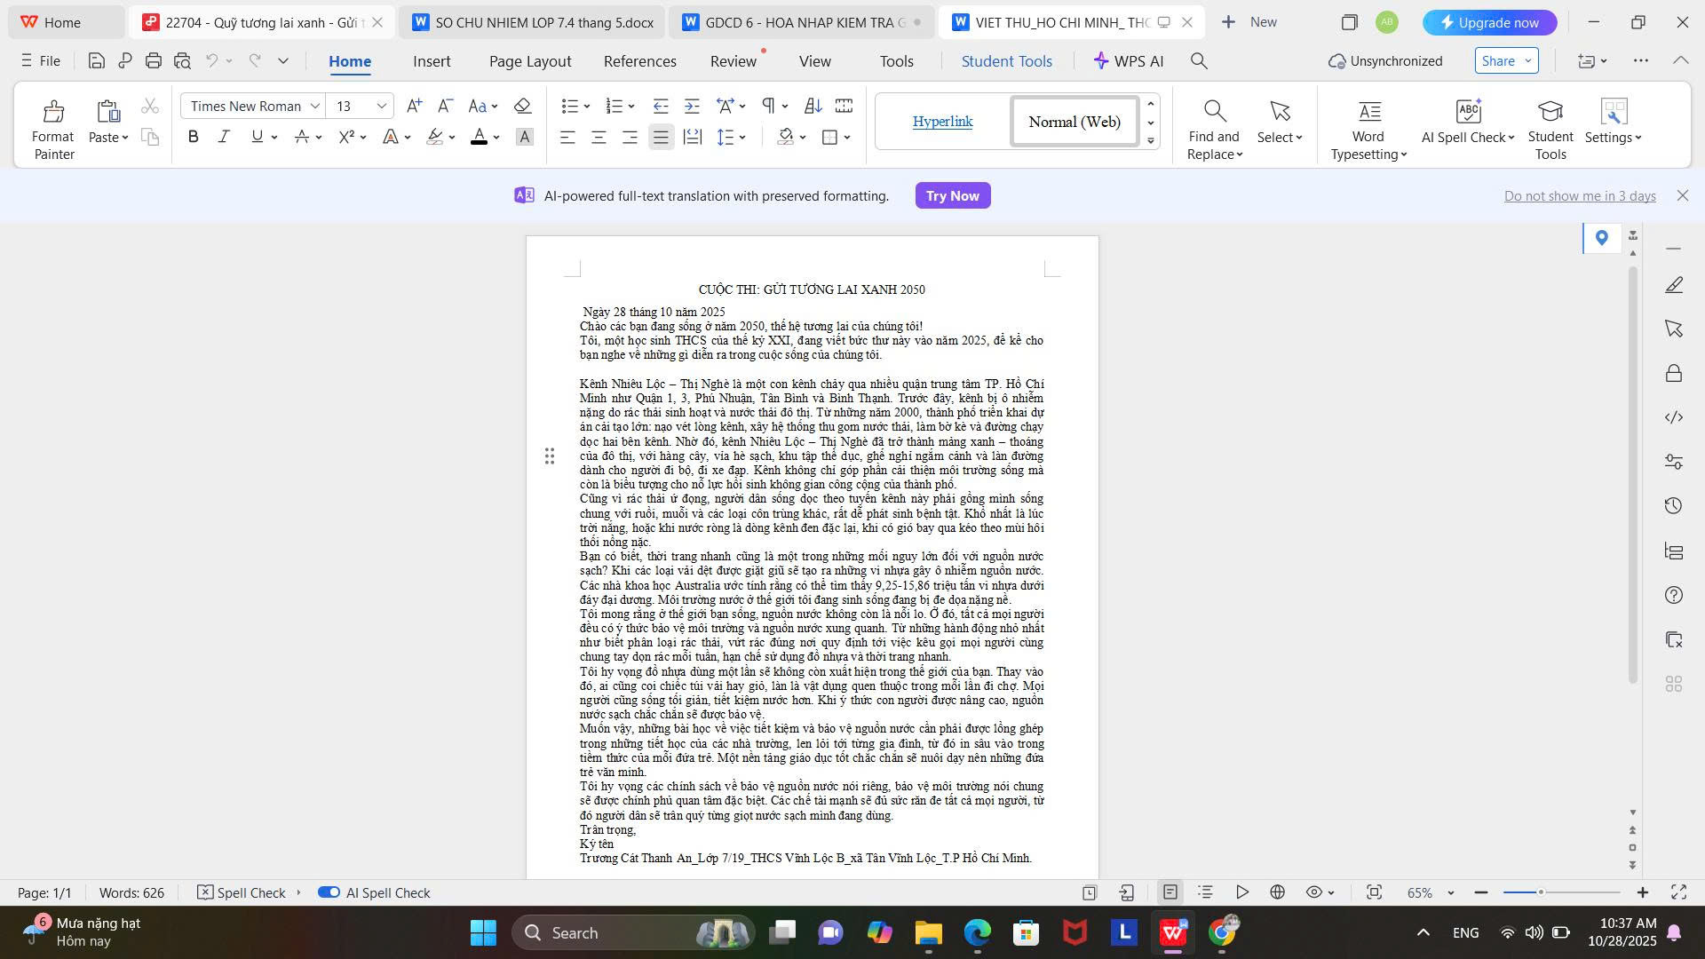The height and width of the screenshot is (959, 1705).
Task: Open WPS AI
Action: 1128,61
